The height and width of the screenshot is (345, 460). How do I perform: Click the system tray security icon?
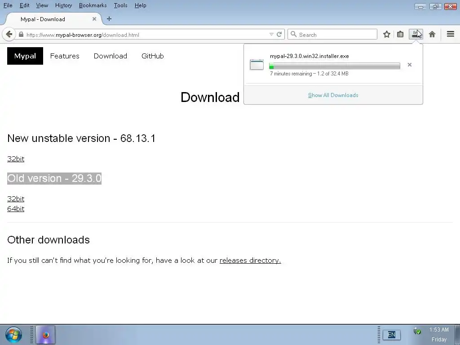417,331
